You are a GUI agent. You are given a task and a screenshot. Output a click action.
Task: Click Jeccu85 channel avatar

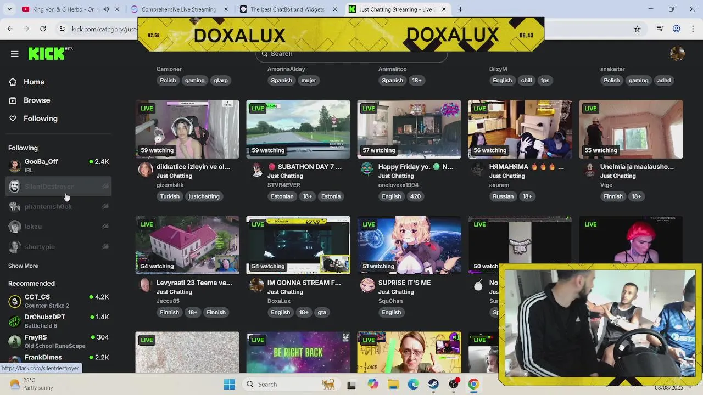click(146, 285)
